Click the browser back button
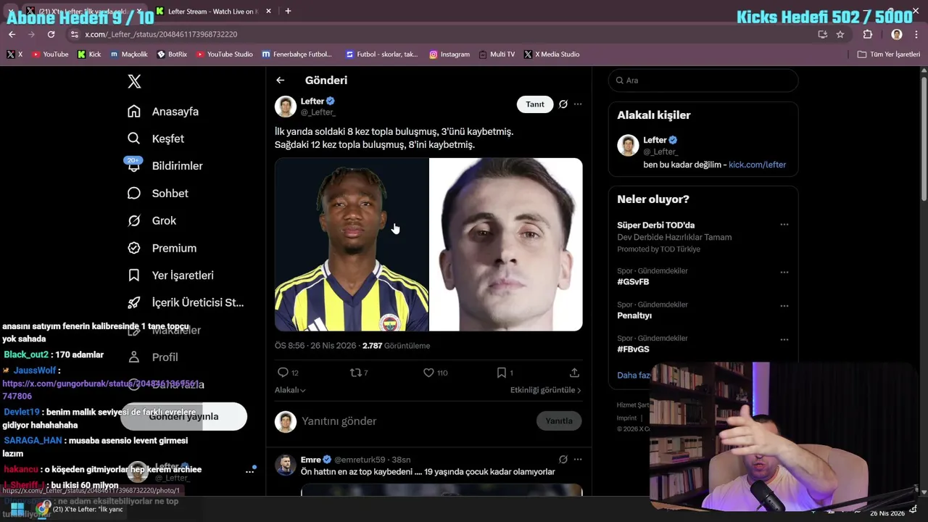The image size is (928, 522). 12,34
